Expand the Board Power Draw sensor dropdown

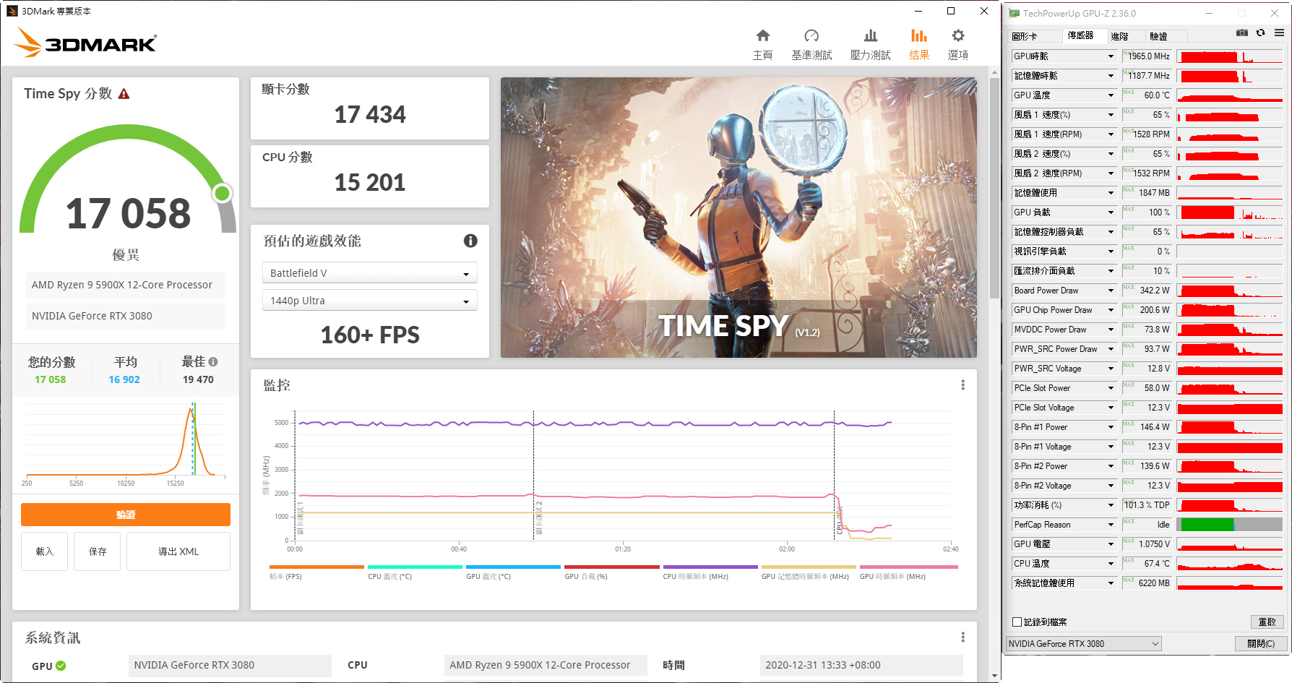1111,291
